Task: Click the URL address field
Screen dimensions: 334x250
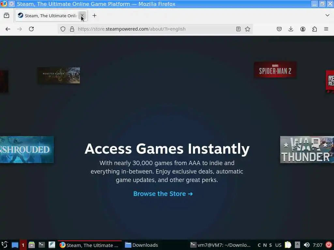Action: pyautogui.click(x=156, y=29)
